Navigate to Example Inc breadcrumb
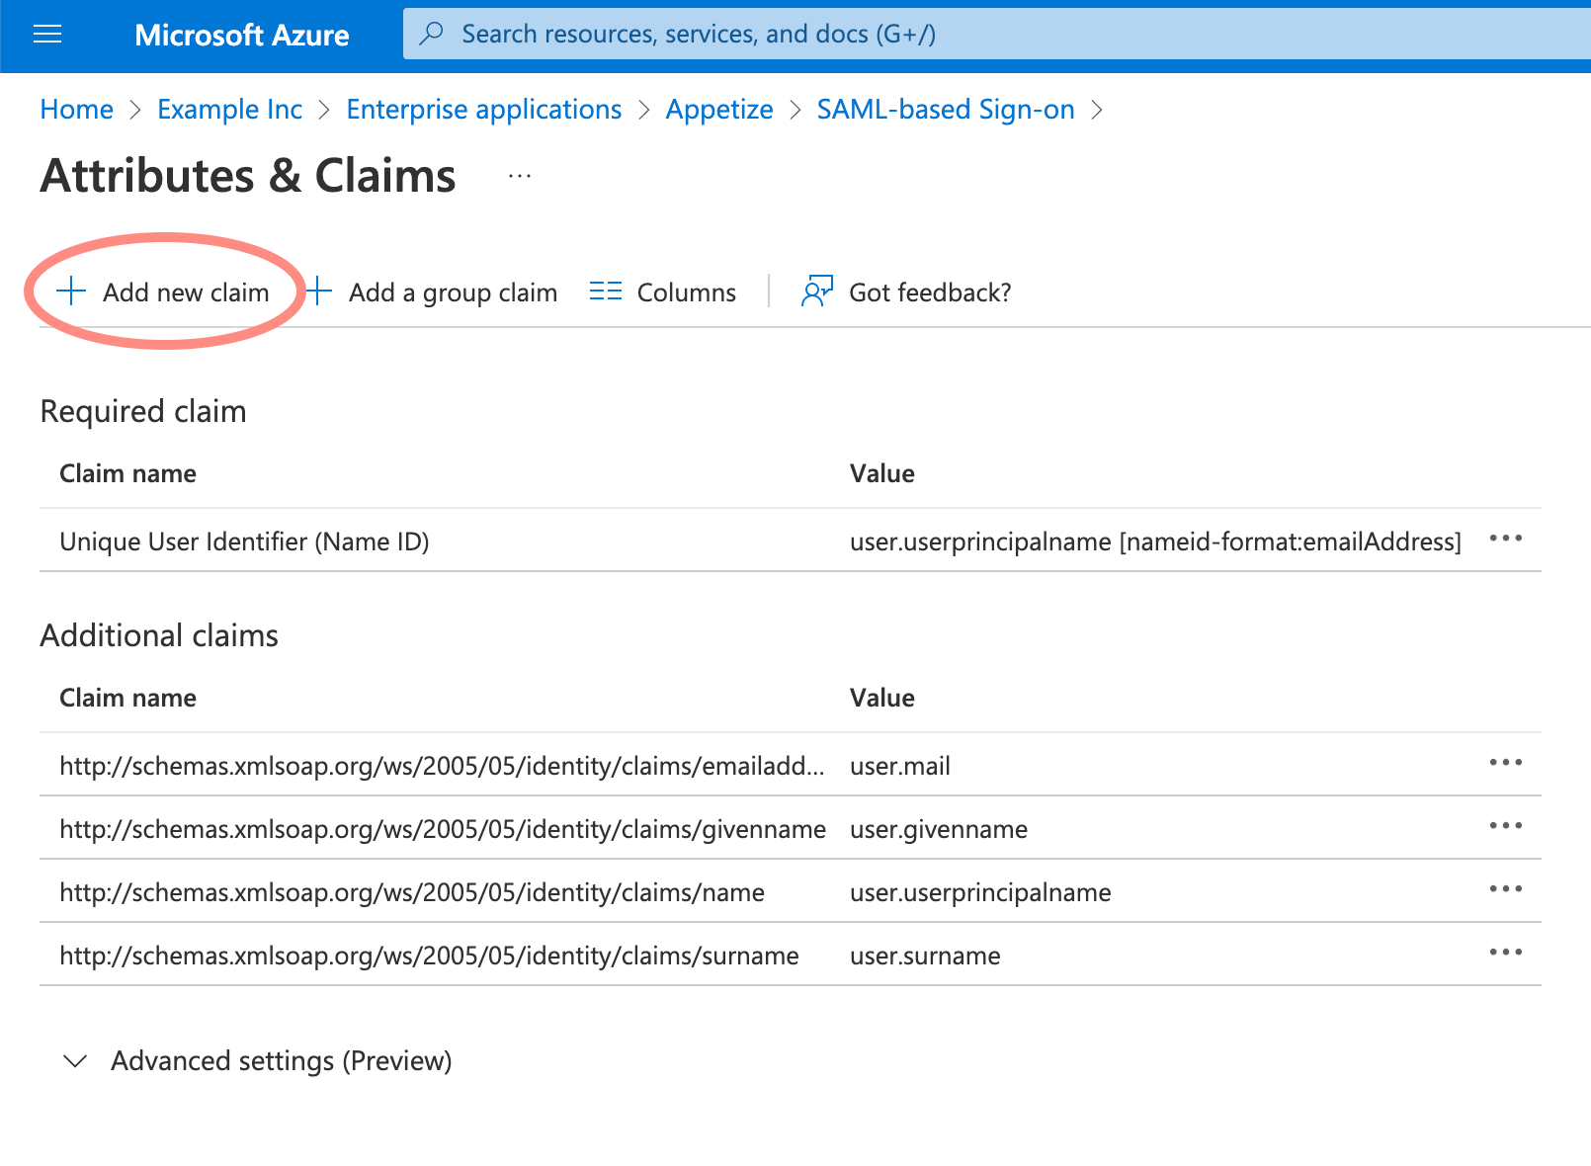Image resolution: width=1591 pixels, height=1166 pixels. (x=229, y=110)
